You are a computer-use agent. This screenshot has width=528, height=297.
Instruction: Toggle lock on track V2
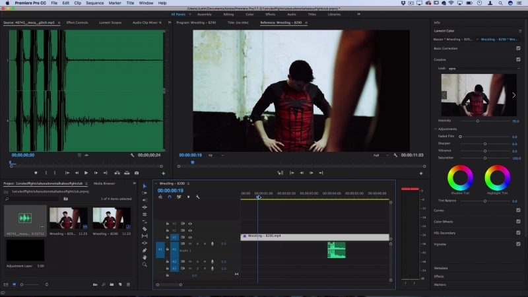click(168, 230)
